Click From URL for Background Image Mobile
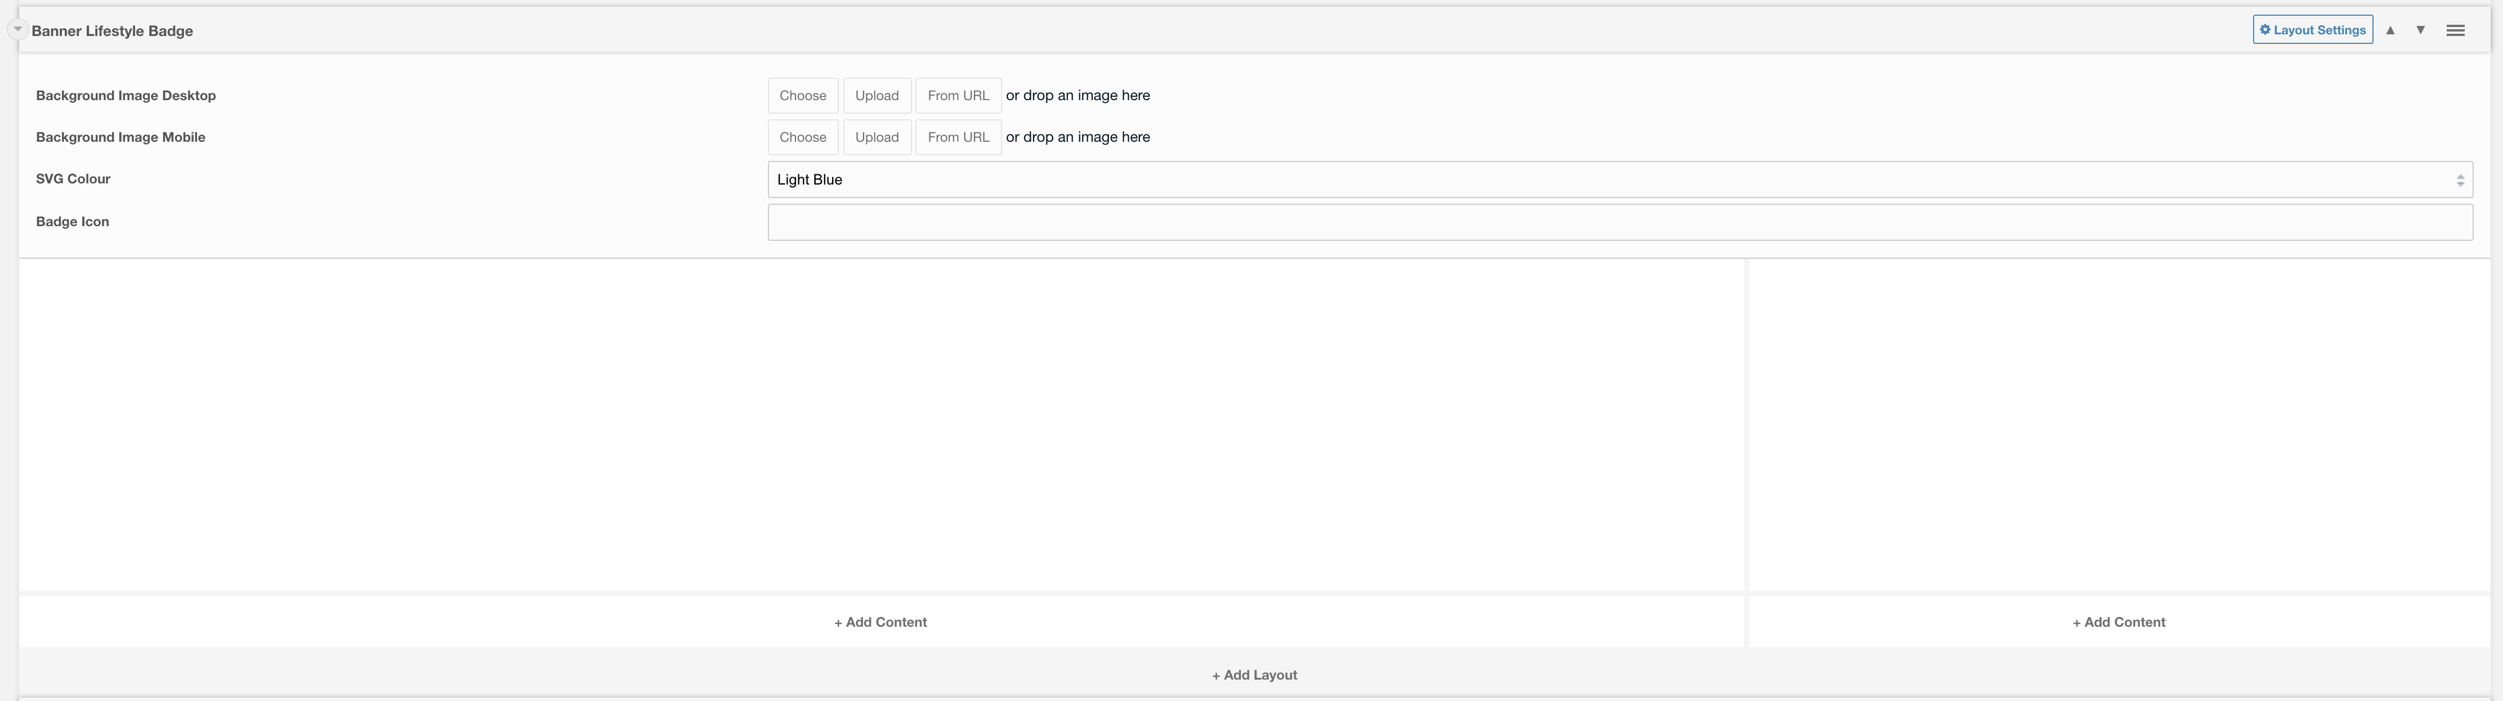Viewport: 2503px width, 701px height. 958,137
